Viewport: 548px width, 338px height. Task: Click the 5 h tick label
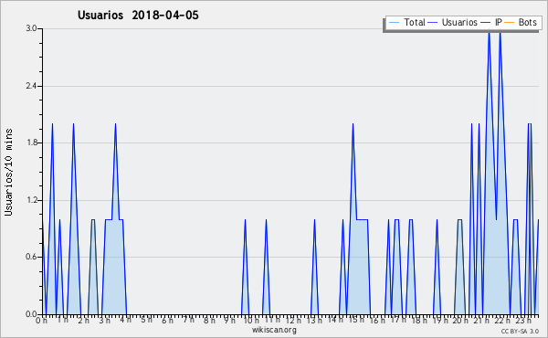(146, 320)
